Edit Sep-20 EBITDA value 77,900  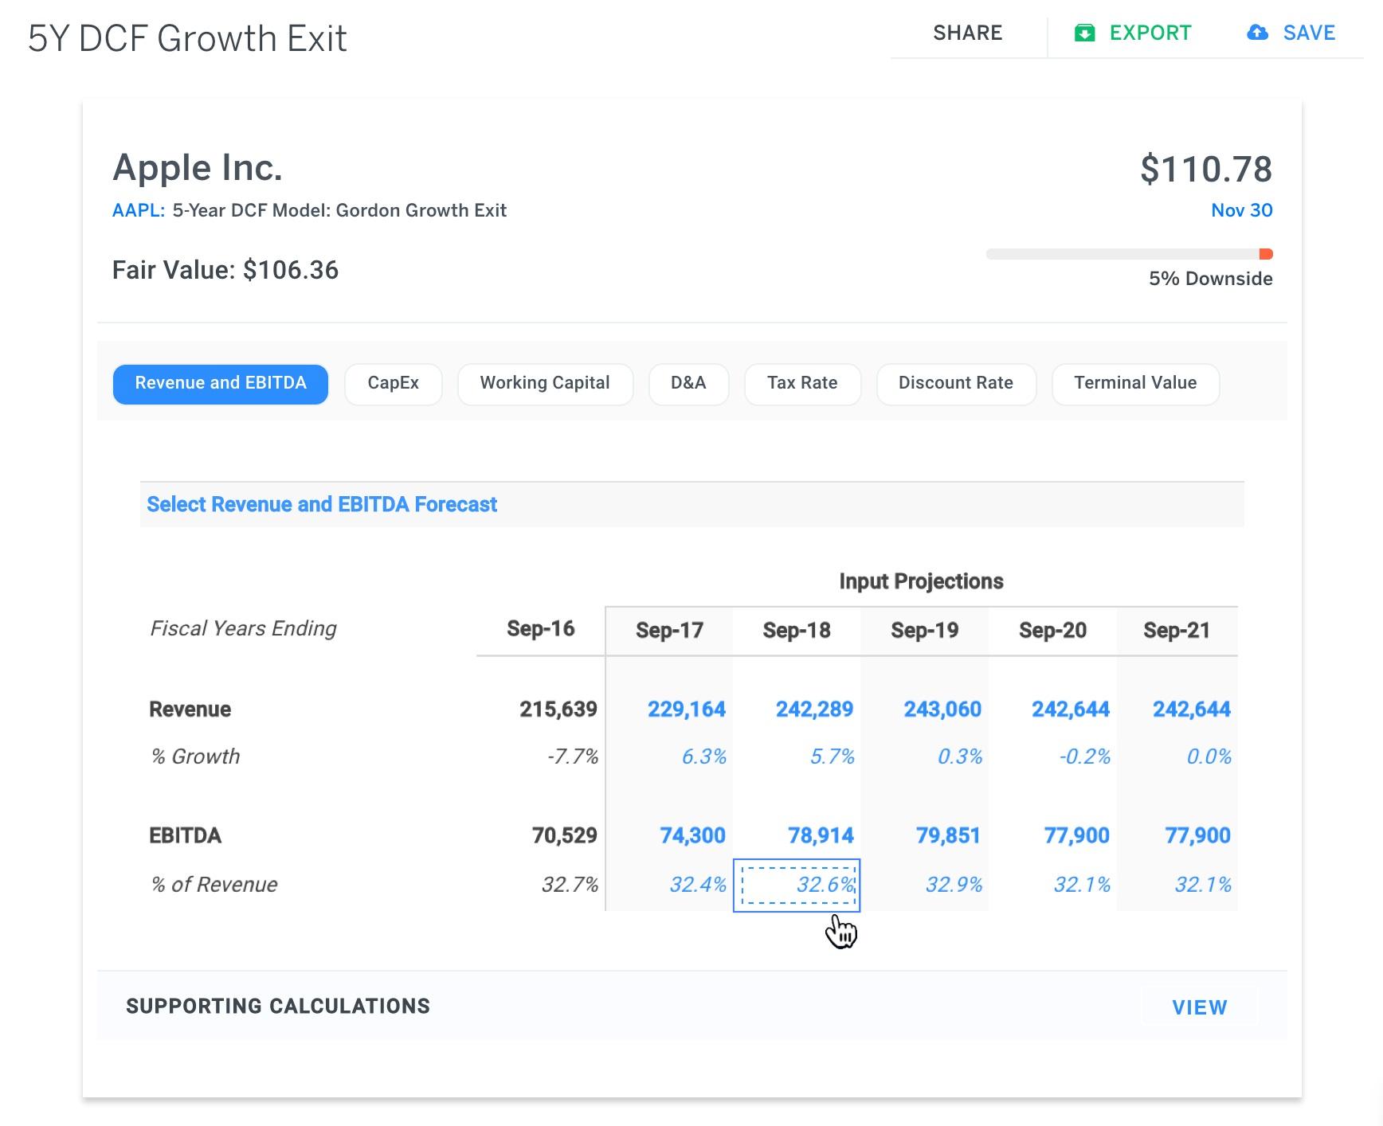point(1077,836)
